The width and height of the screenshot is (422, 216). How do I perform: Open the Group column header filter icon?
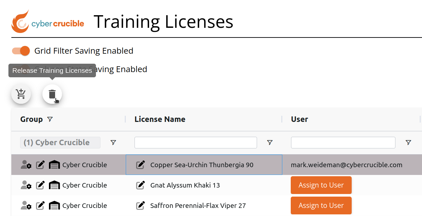[x=50, y=119]
